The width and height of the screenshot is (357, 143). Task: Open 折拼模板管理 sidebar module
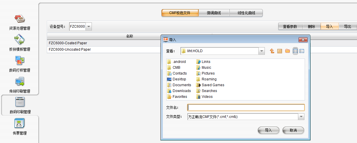tap(19, 43)
